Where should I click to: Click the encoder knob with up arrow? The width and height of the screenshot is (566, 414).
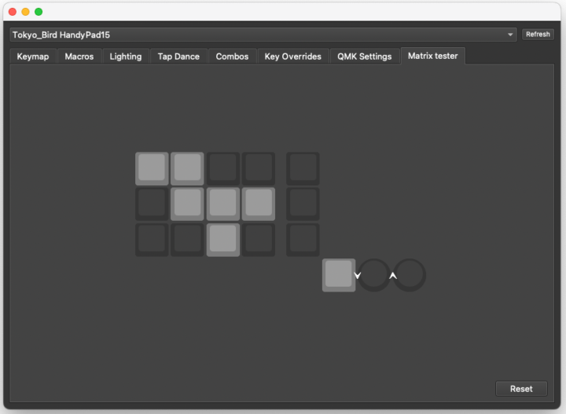(410, 275)
